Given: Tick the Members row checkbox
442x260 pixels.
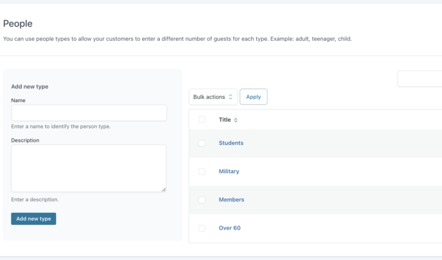Looking at the screenshot, I should [202, 200].
